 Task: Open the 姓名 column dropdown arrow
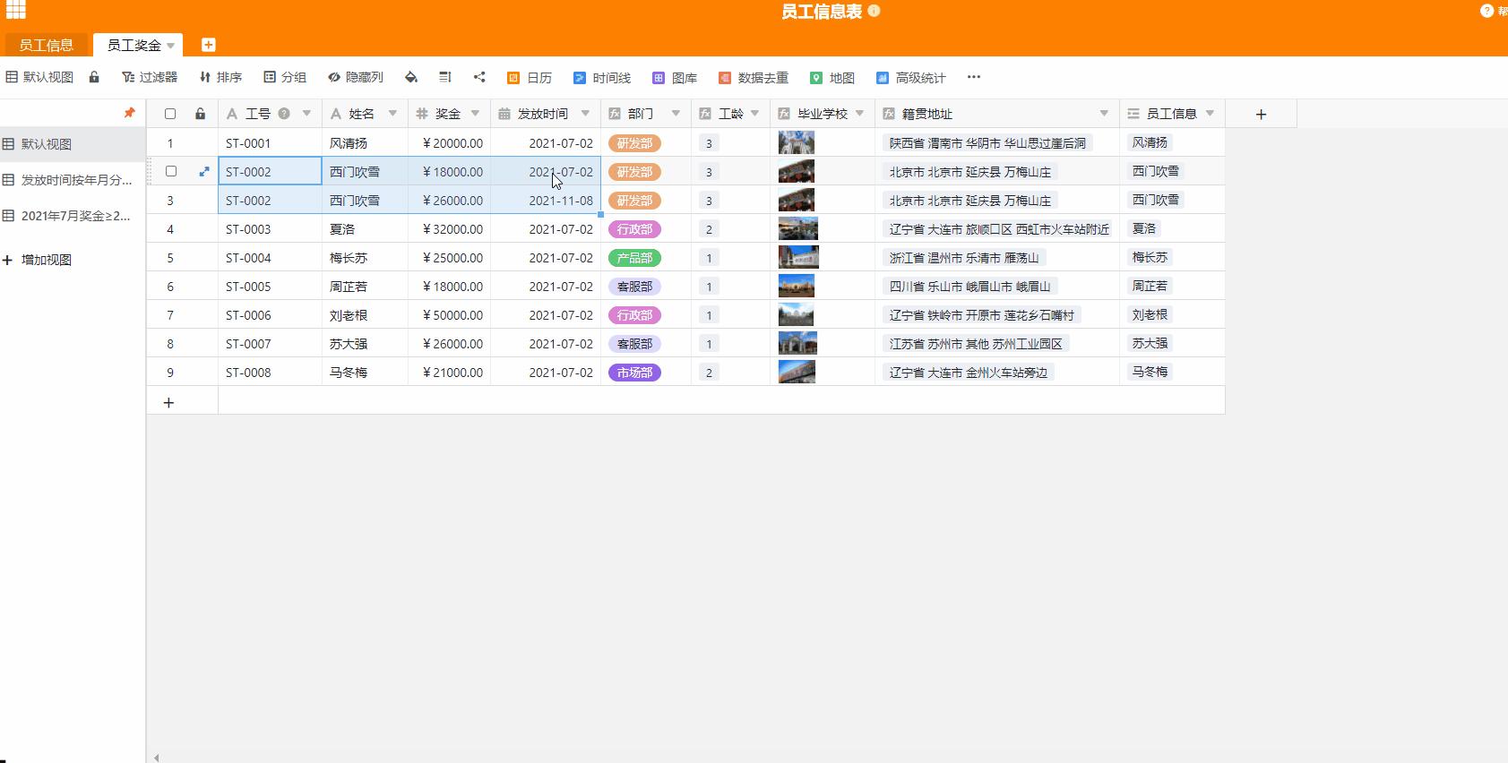pyautogui.click(x=392, y=114)
